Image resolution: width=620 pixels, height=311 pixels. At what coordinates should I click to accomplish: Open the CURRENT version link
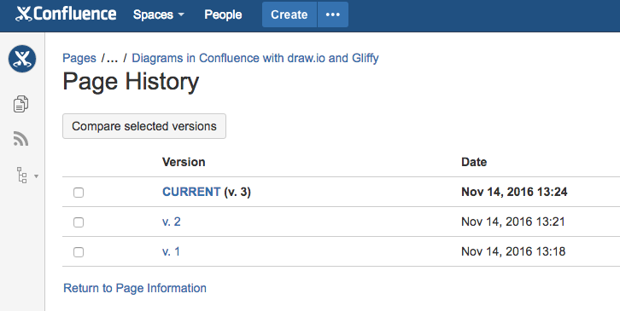191,192
